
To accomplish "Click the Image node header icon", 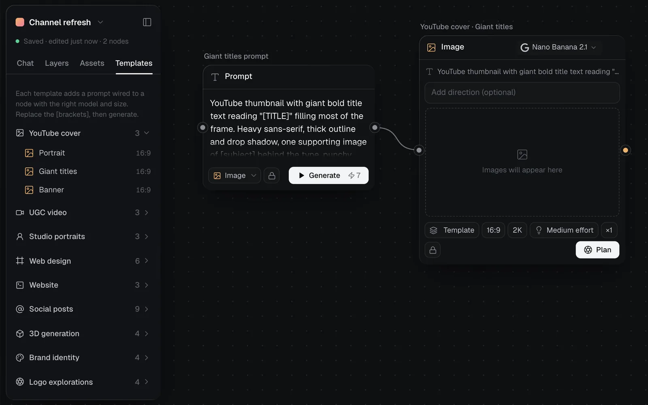I will click(x=431, y=47).
